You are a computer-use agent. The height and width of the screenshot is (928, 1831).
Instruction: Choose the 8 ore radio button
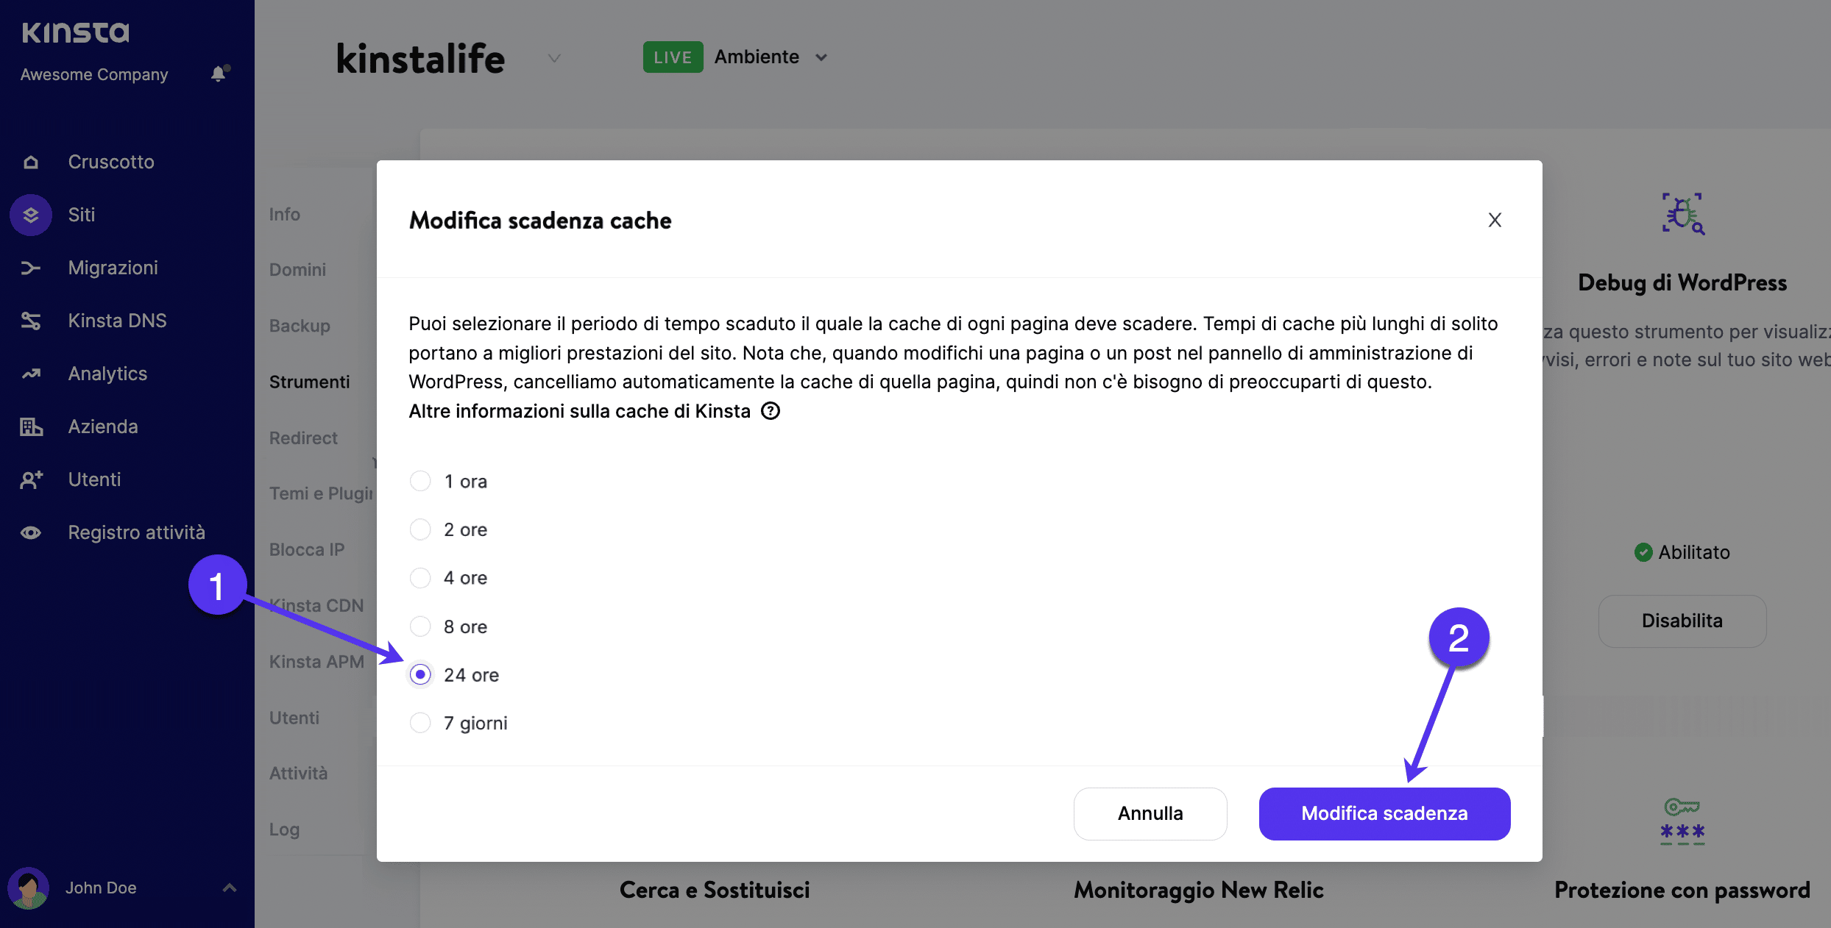click(420, 626)
